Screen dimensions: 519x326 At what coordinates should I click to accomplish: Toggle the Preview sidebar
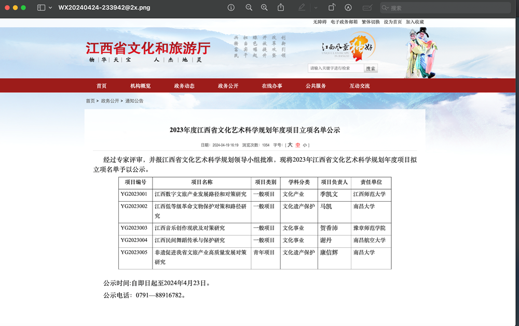(x=42, y=7)
